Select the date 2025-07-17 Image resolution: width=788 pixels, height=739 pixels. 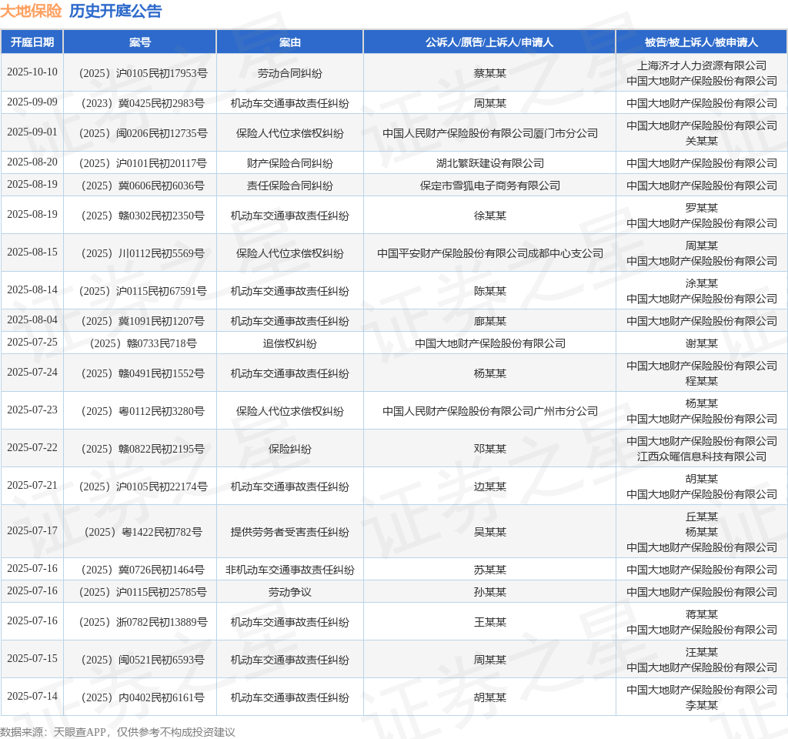(32, 530)
